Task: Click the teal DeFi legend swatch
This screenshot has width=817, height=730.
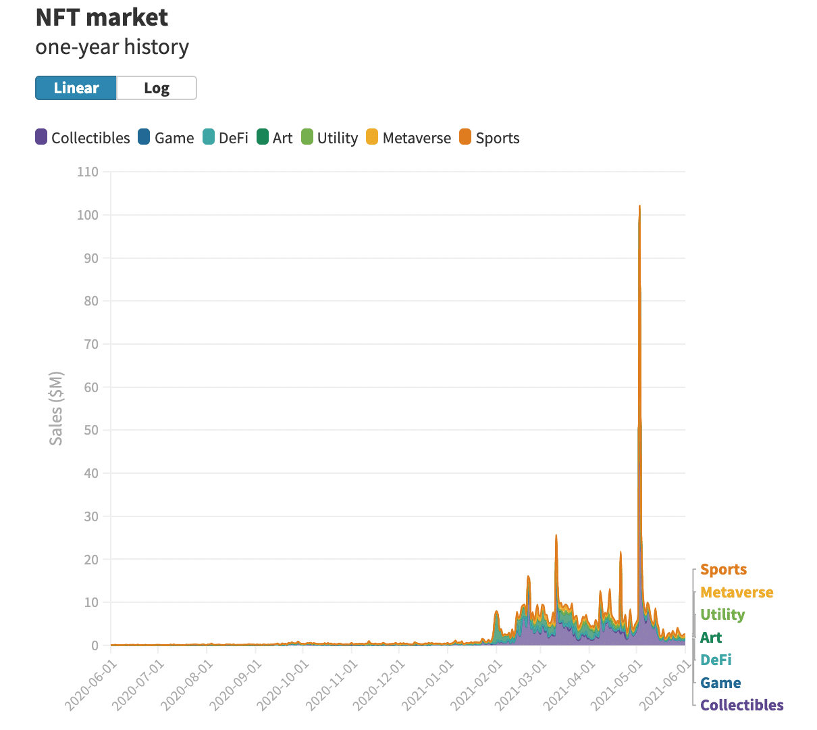Action: [x=209, y=137]
